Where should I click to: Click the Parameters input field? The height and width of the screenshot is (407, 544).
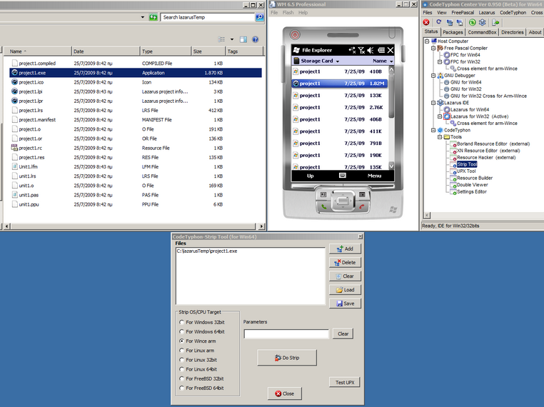pos(286,333)
